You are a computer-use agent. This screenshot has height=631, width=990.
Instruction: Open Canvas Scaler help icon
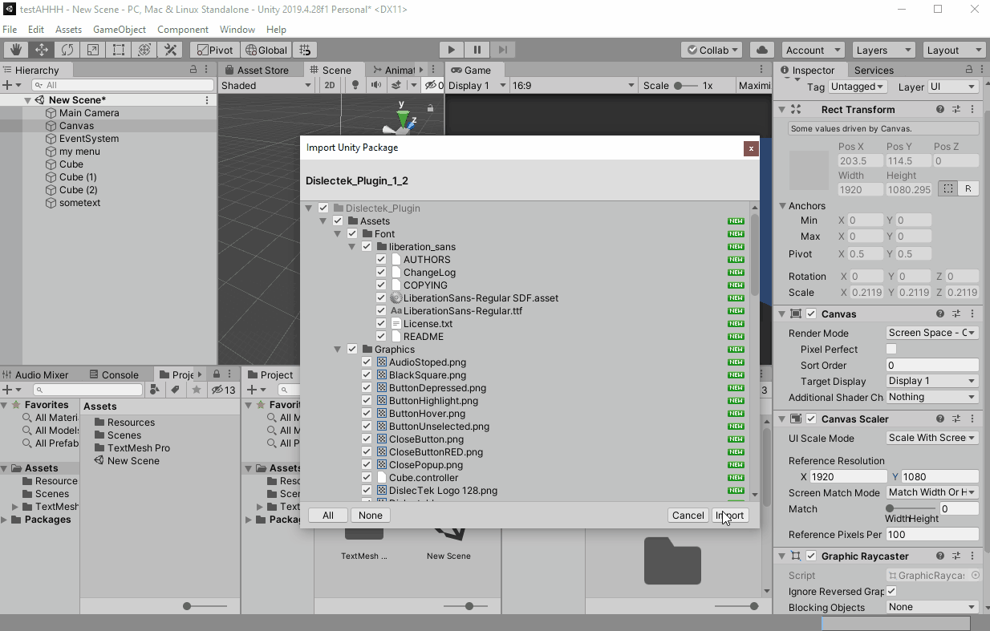(x=940, y=419)
